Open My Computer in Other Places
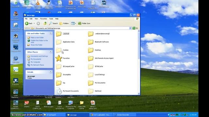209x117 pixels. (x=35, y=62)
